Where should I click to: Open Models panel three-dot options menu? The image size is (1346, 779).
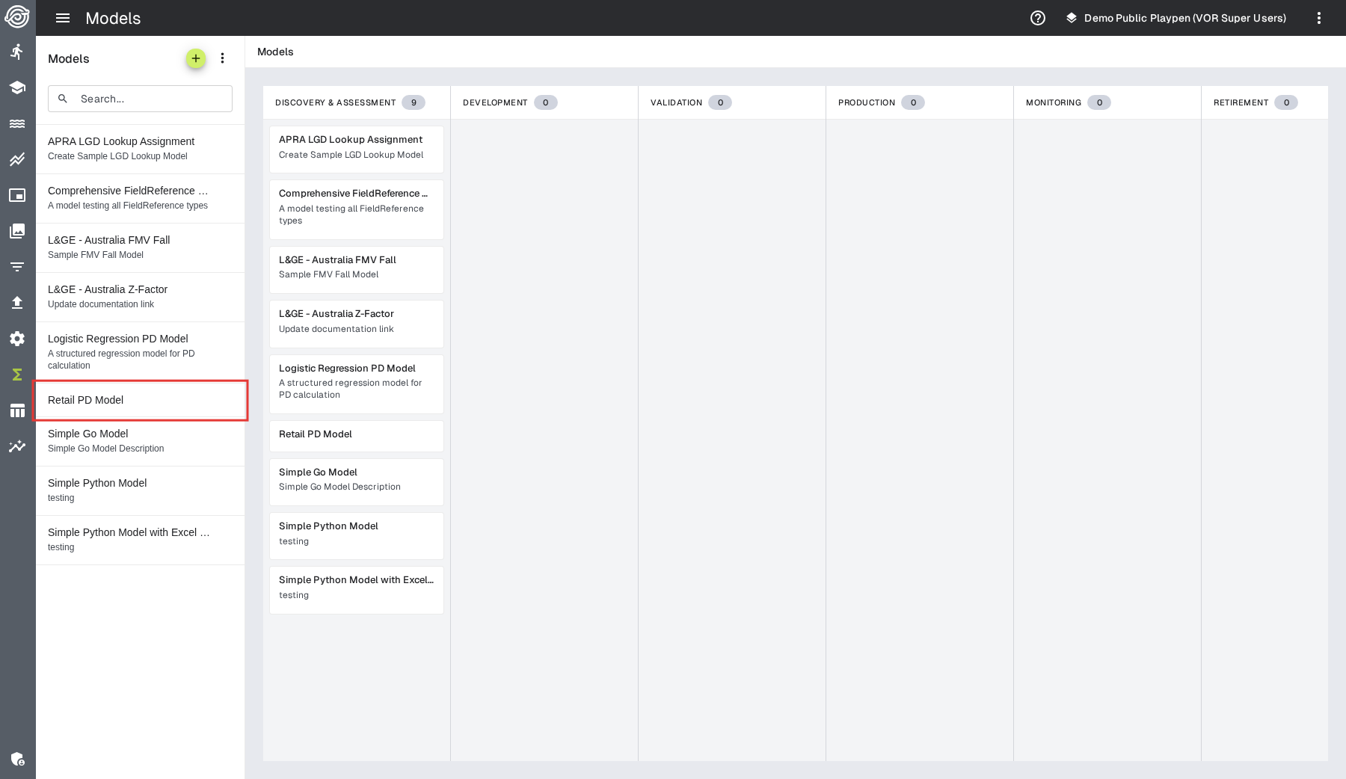point(222,58)
